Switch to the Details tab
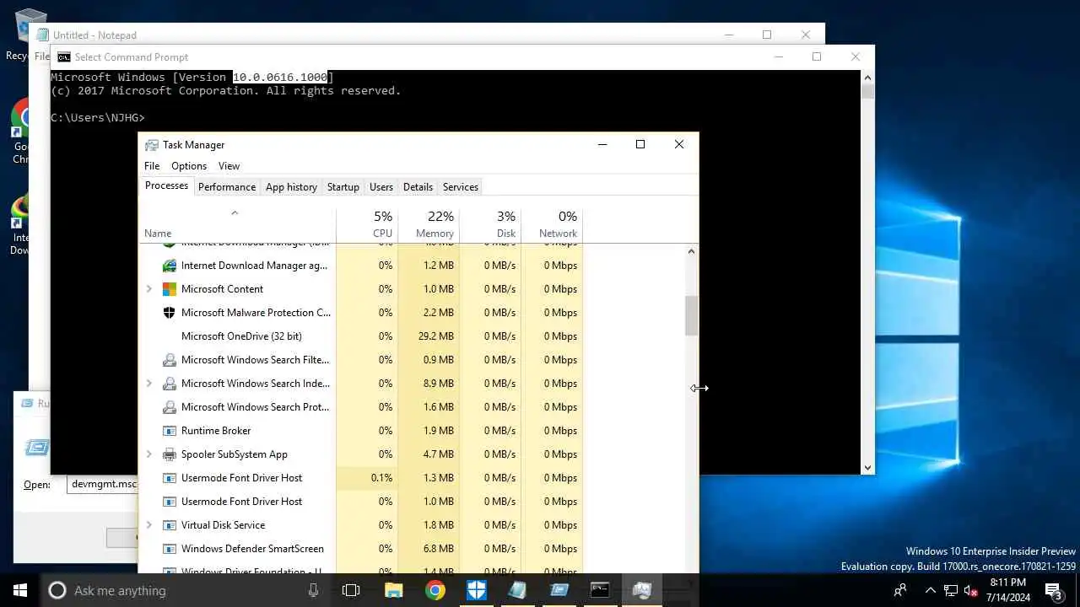The image size is (1080, 607). [418, 187]
